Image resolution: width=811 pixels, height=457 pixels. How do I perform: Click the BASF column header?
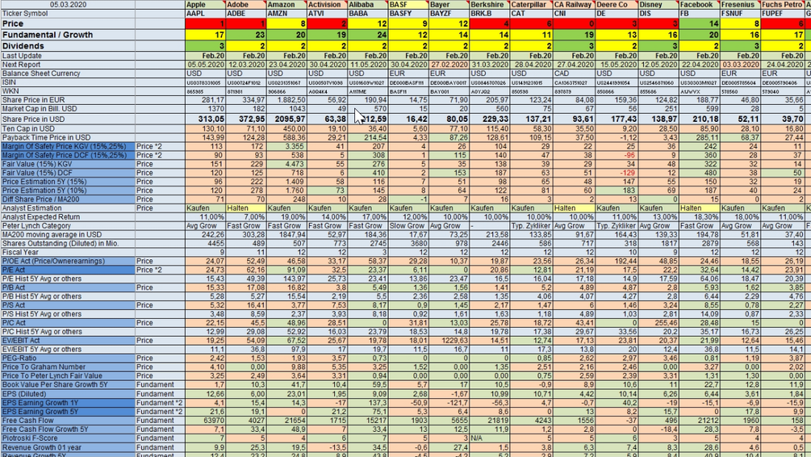tap(408, 4)
